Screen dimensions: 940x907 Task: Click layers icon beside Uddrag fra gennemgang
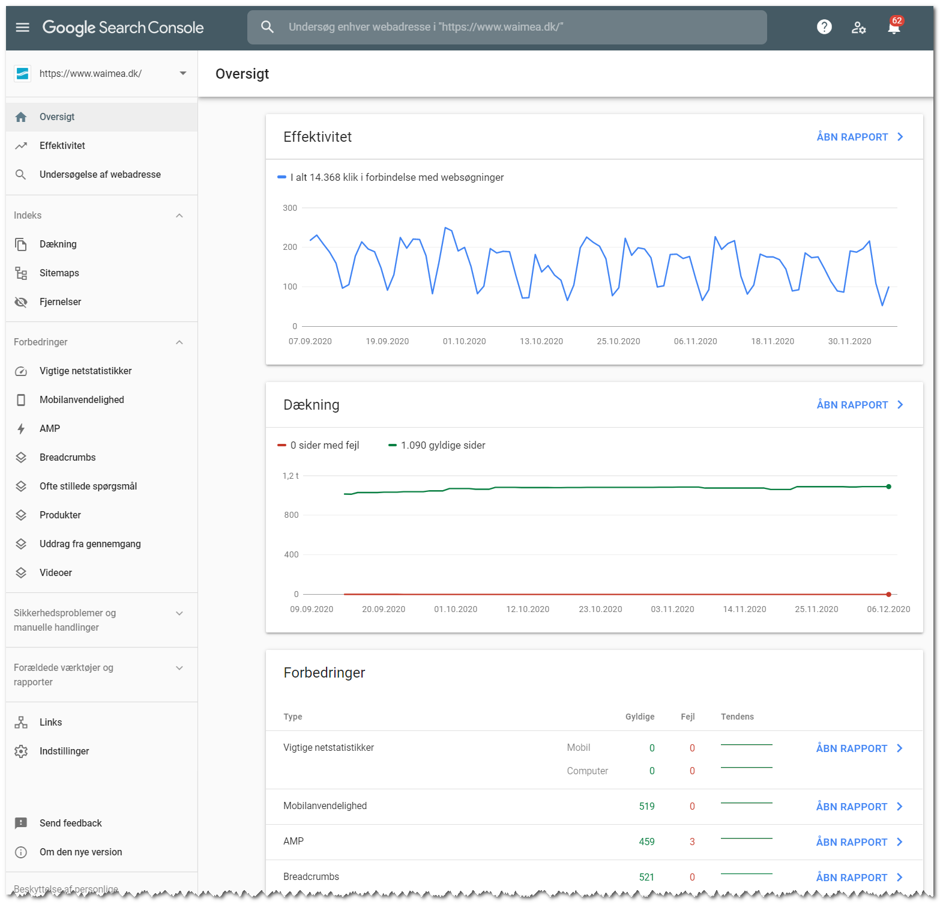21,544
